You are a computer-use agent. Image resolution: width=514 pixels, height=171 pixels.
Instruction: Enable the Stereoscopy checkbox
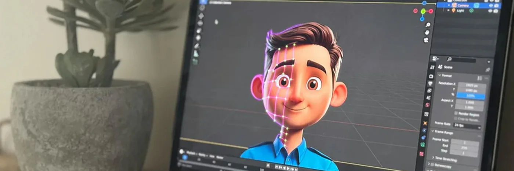432,164
